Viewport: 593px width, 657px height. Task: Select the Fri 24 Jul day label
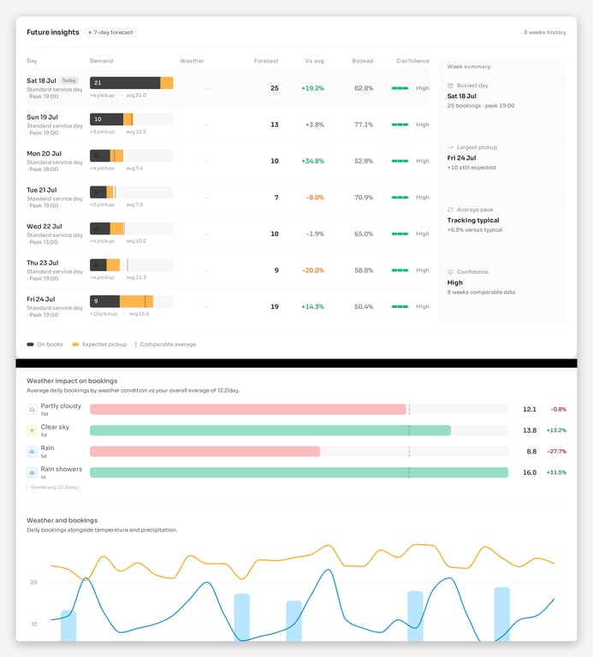point(41,299)
